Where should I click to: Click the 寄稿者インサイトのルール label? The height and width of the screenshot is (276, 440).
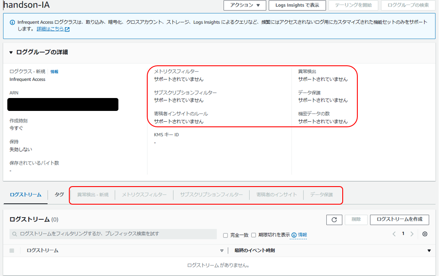(x=181, y=114)
